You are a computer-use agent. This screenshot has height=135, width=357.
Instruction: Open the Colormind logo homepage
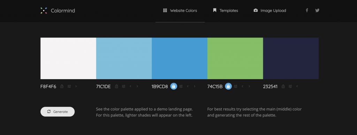click(58, 11)
